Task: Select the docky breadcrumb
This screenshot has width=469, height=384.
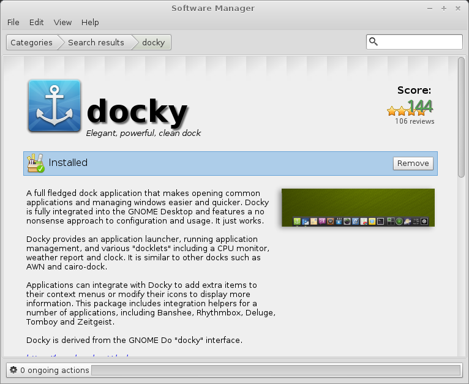Action: [x=154, y=42]
